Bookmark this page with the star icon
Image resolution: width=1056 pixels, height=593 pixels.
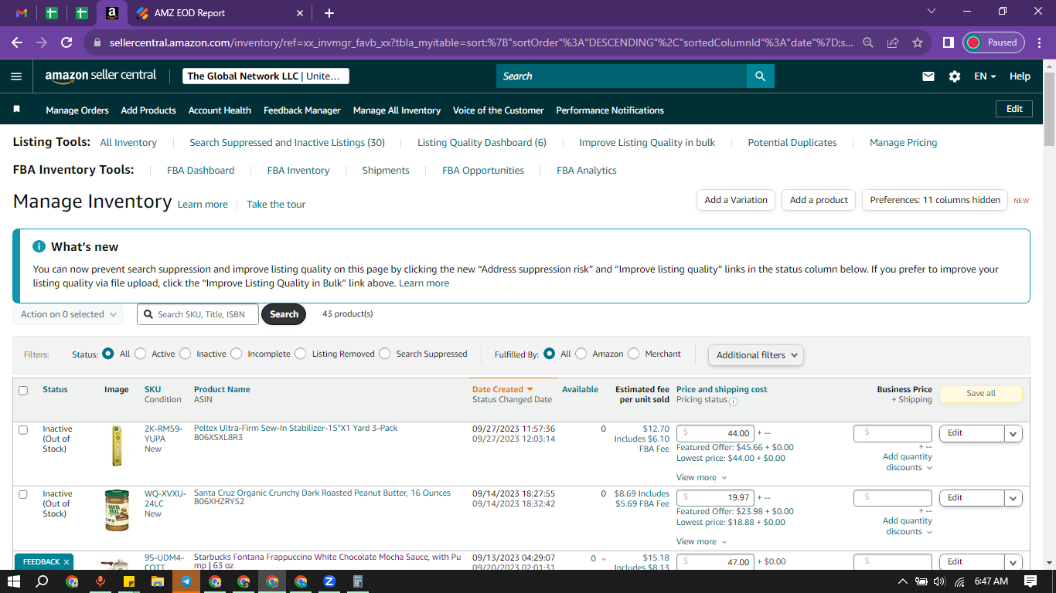tap(918, 42)
